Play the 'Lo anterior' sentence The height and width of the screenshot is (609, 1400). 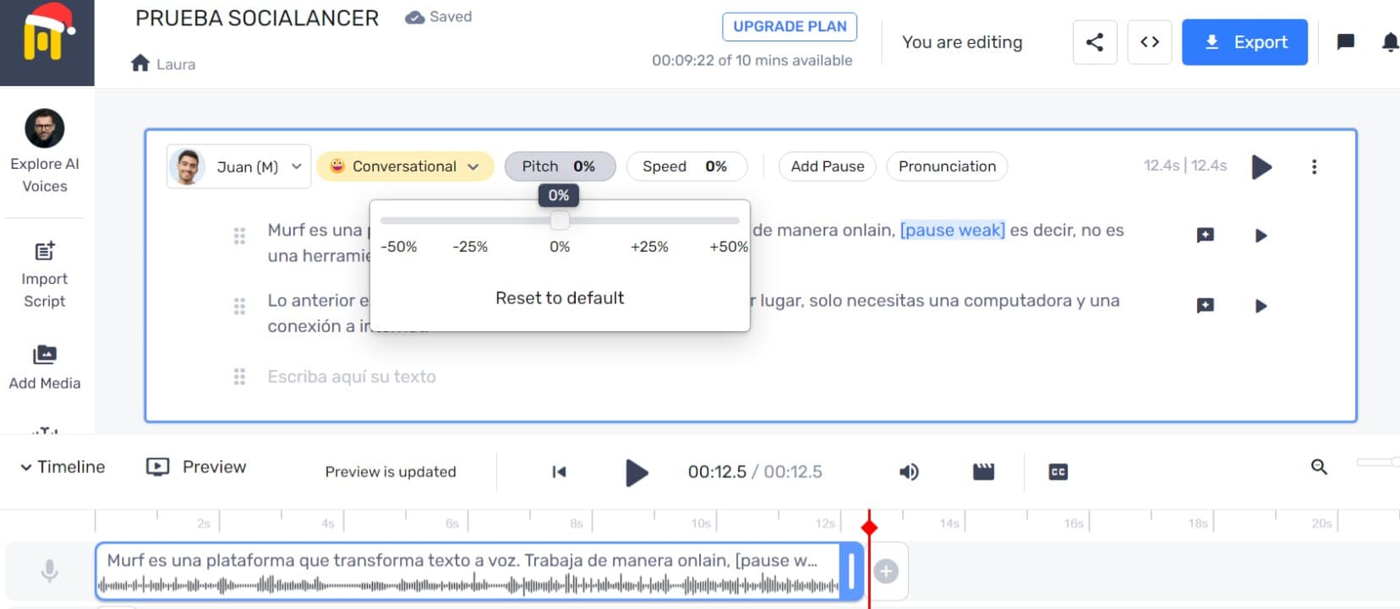coord(1261,306)
